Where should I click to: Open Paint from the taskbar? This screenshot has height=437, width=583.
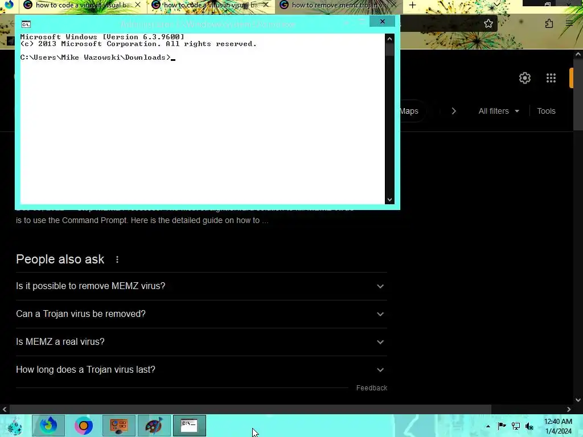154,426
